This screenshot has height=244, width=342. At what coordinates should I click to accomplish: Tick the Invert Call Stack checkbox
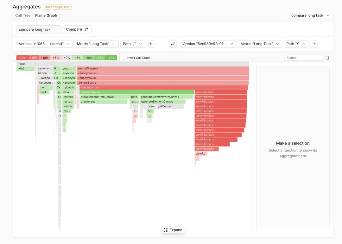pos(123,58)
